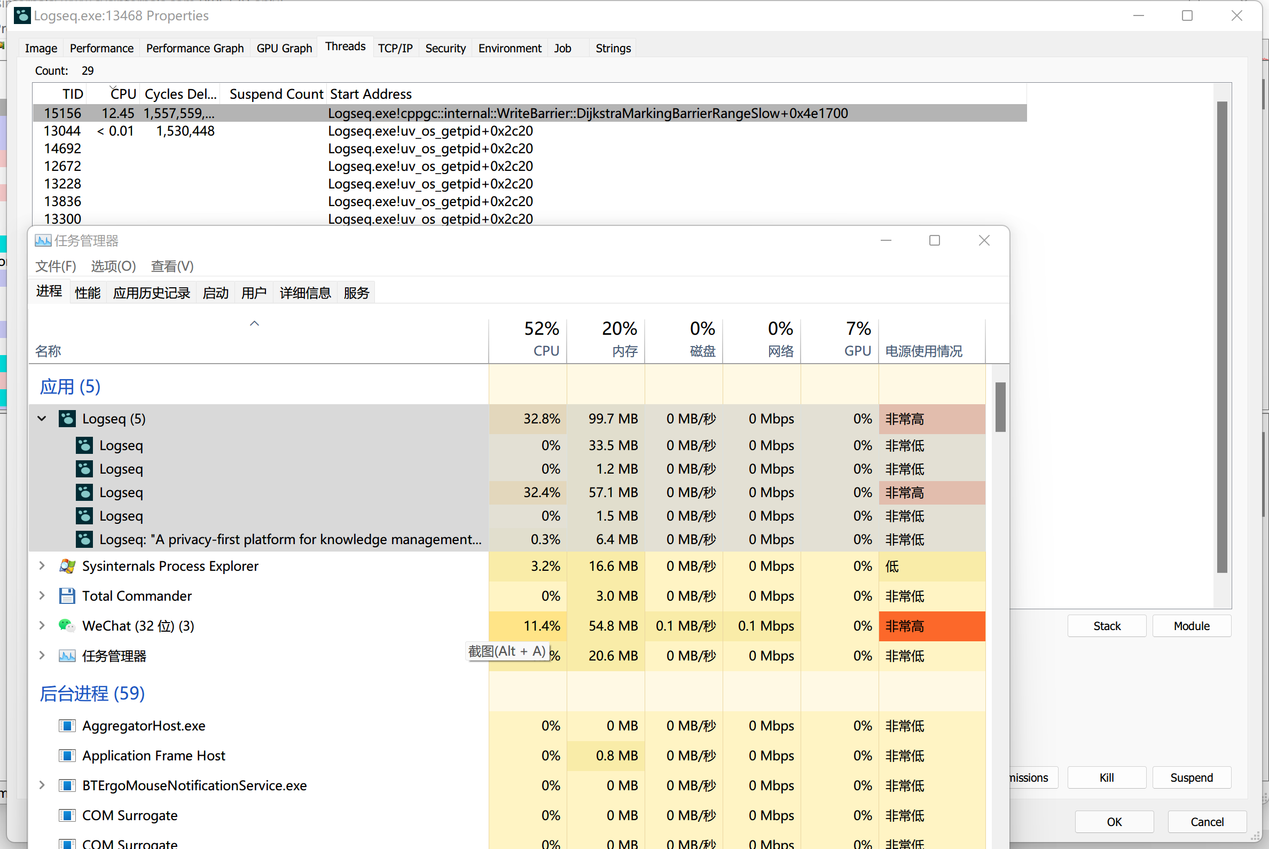Click the BTErgoMouseNotificationService.exe icon
The width and height of the screenshot is (1269, 849).
tap(67, 785)
